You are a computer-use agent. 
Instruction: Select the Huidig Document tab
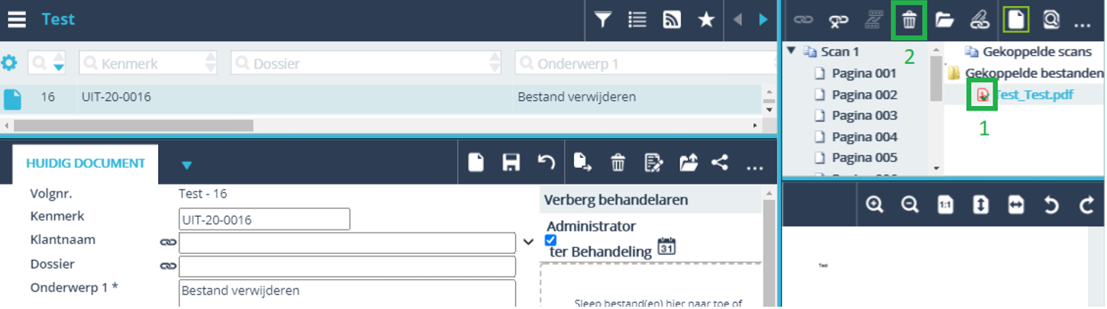(x=86, y=163)
